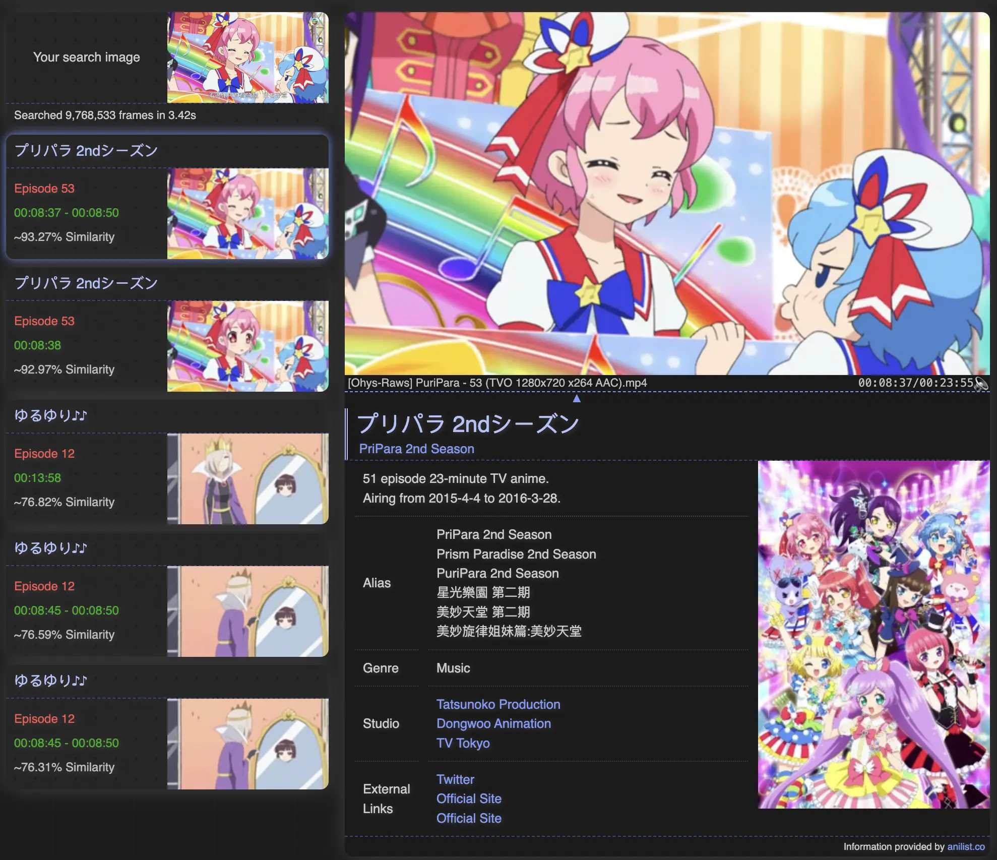The image size is (997, 860).
Task: Click the ゆるゆり♪♪ title above the 76.31% result
Action: [x=50, y=681]
